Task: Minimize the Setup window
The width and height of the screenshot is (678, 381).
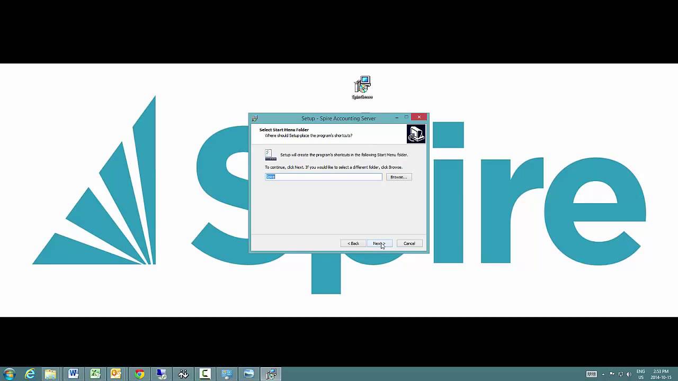Action: click(397, 117)
